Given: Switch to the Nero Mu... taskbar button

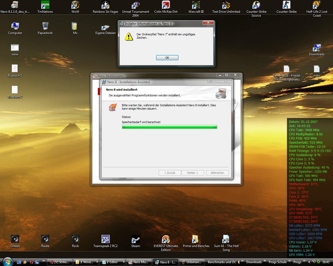Looking at the screenshot, I should [x=139, y=262].
